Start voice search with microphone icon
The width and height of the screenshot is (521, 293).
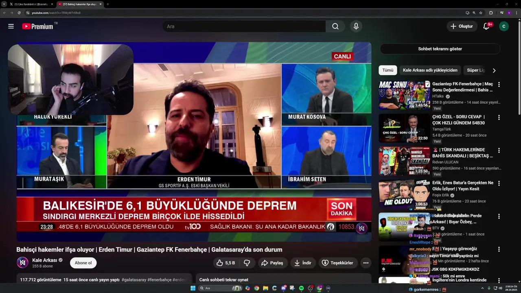356,26
